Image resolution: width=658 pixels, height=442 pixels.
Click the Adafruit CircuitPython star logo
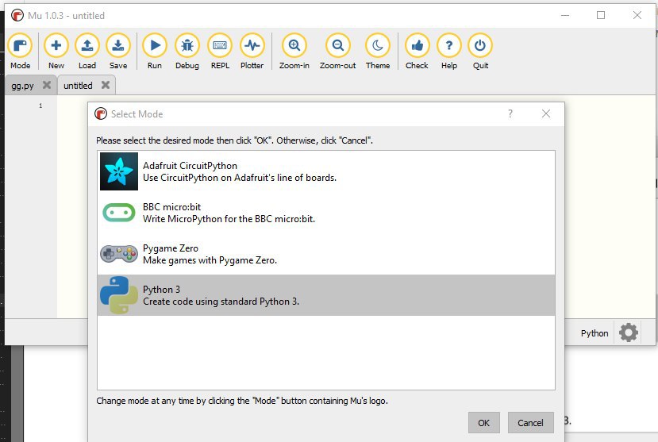(119, 171)
